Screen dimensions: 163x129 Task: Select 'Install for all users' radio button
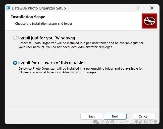point(15,63)
